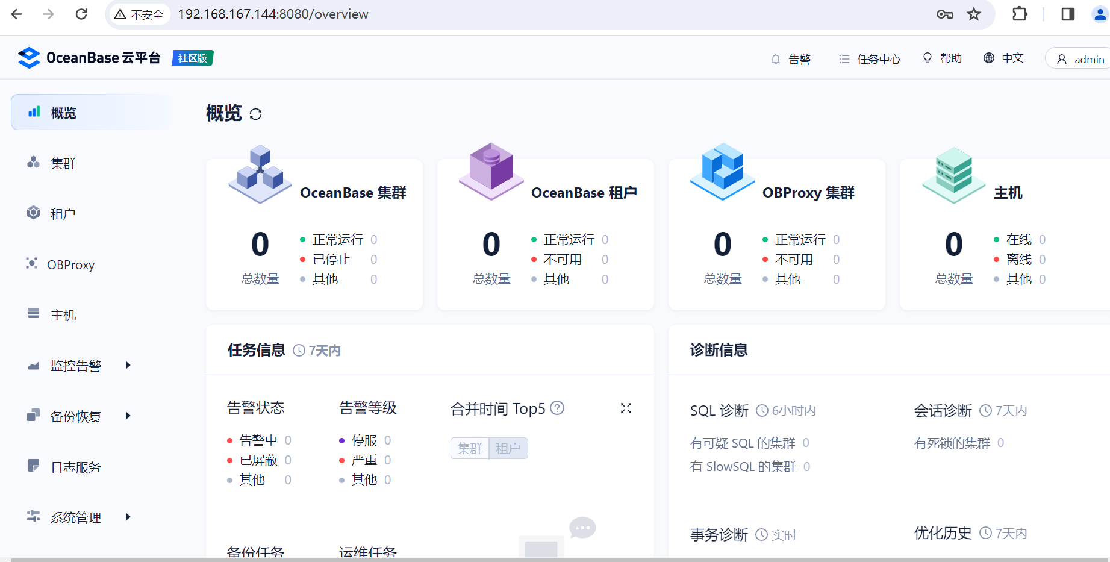
Task: Click the 告警中 alarm status row
Action: [x=259, y=440]
